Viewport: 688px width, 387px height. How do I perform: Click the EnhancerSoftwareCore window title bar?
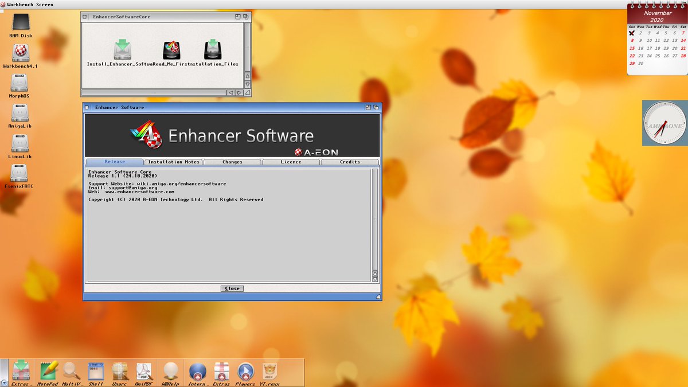coord(162,17)
